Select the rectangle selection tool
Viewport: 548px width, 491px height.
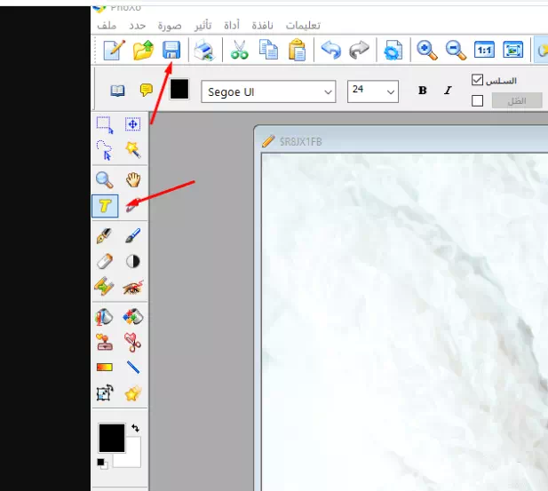click(x=105, y=125)
